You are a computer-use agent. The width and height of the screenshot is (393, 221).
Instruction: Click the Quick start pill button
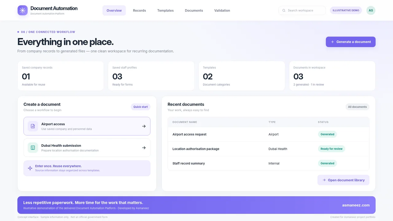(x=141, y=107)
